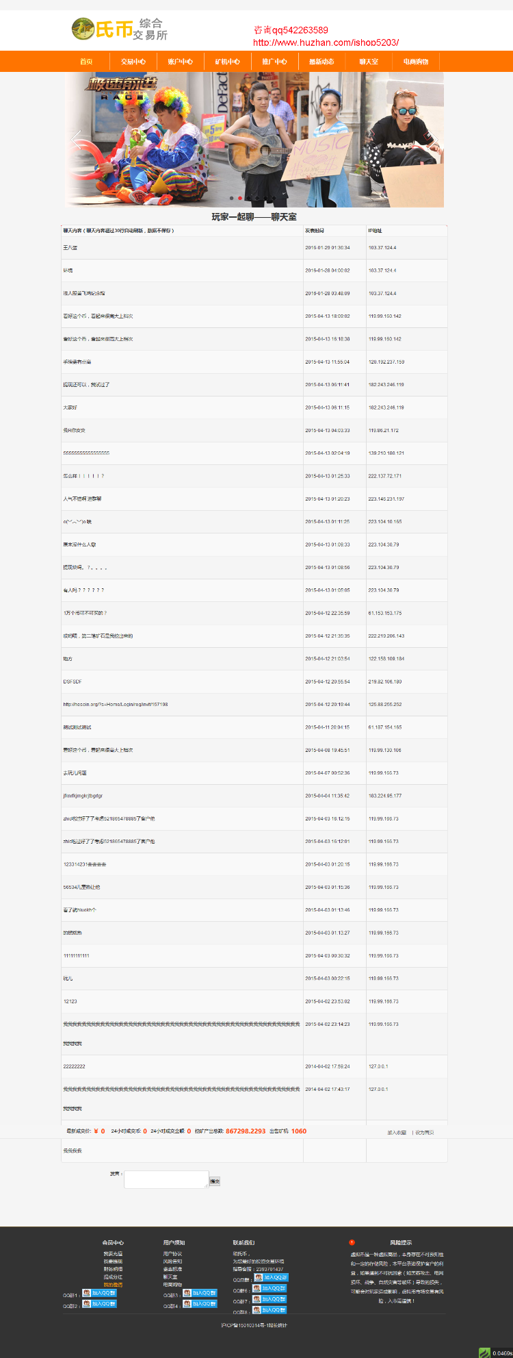Screen dimensions: 513x1358
Task: Click the previous slide arrow on banner
Action: pos(77,140)
